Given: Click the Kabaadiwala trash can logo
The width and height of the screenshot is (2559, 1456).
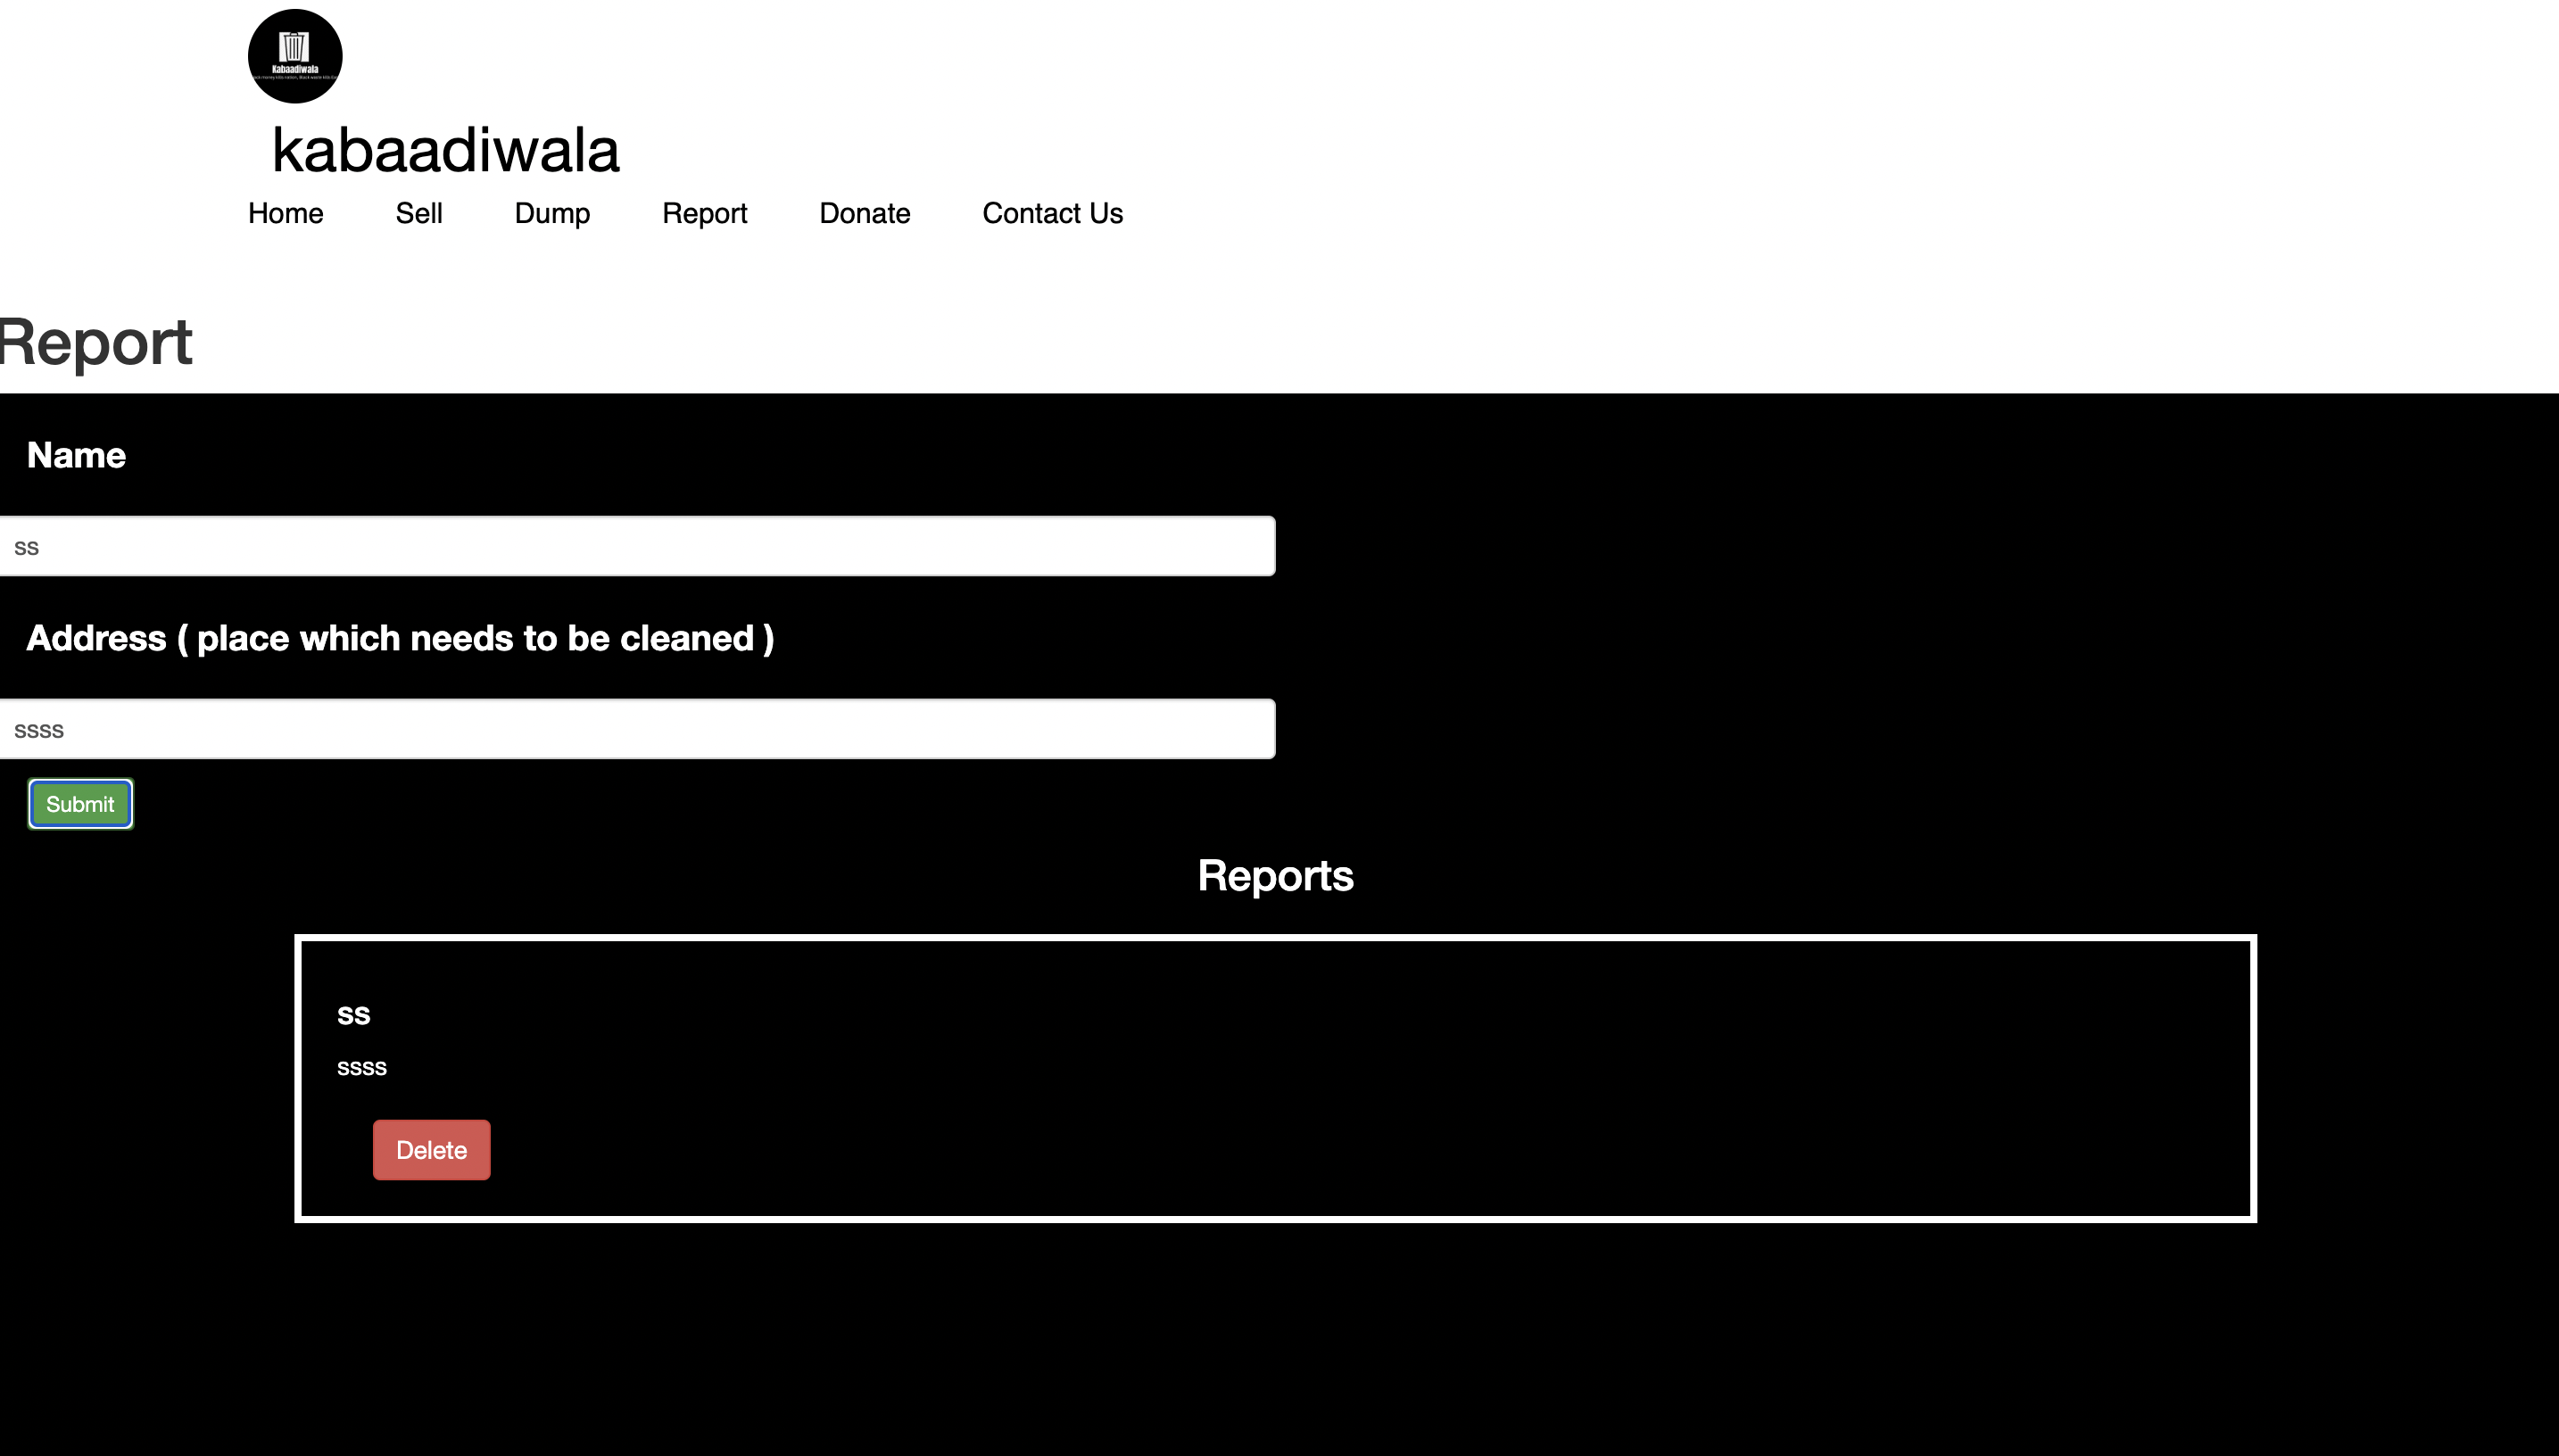Looking at the screenshot, I should 295,56.
